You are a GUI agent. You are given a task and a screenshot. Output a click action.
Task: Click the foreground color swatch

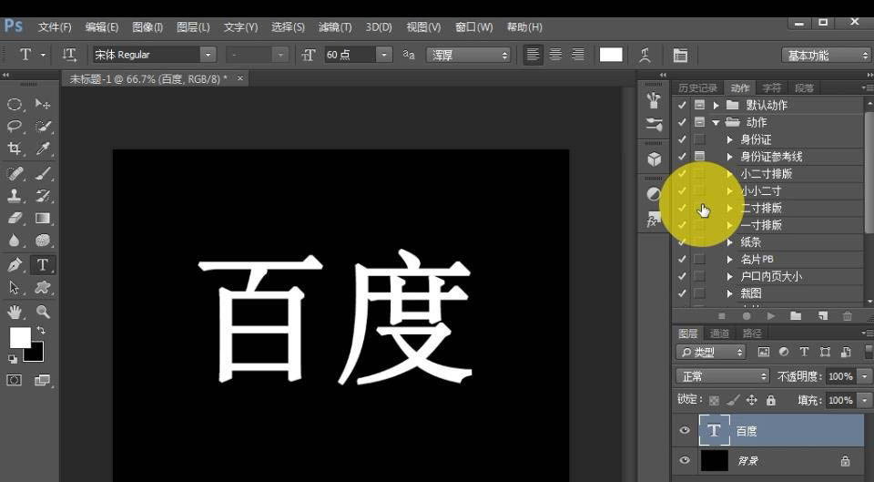click(20, 337)
